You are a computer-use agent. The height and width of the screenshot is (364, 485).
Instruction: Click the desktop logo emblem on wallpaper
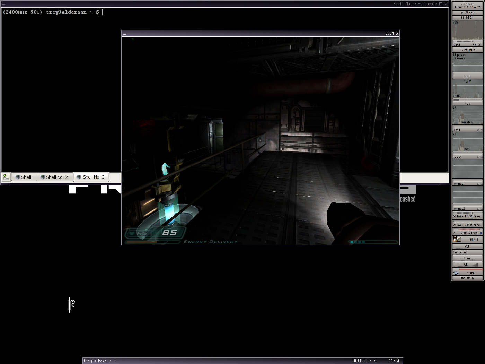coord(71,305)
